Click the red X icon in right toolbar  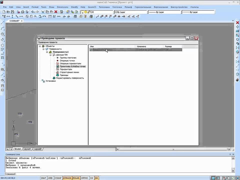coord(237,23)
